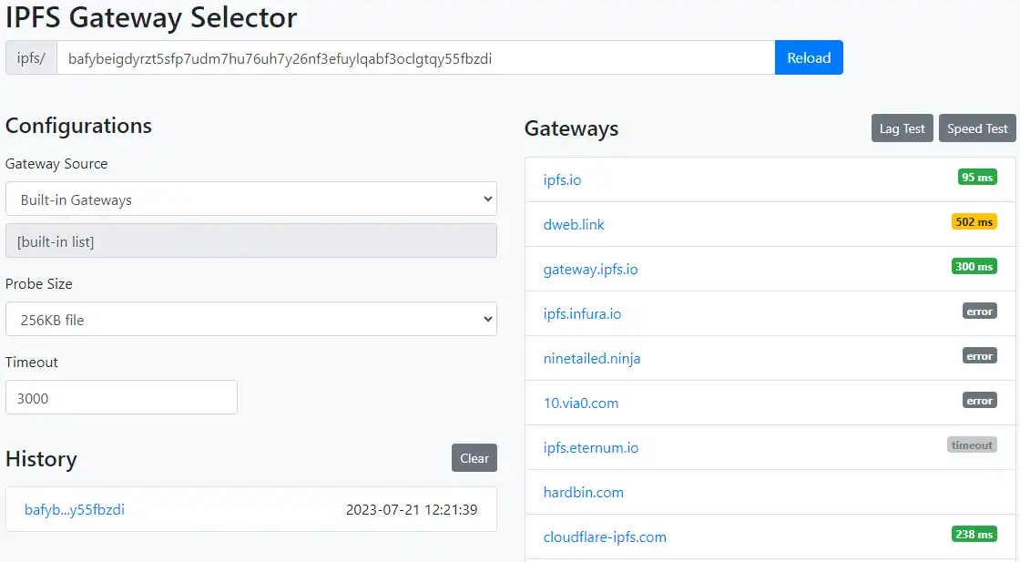Image resolution: width=1020 pixels, height=562 pixels.
Task: Open the ipfs.eternum.io gateway link
Action: [x=591, y=447]
